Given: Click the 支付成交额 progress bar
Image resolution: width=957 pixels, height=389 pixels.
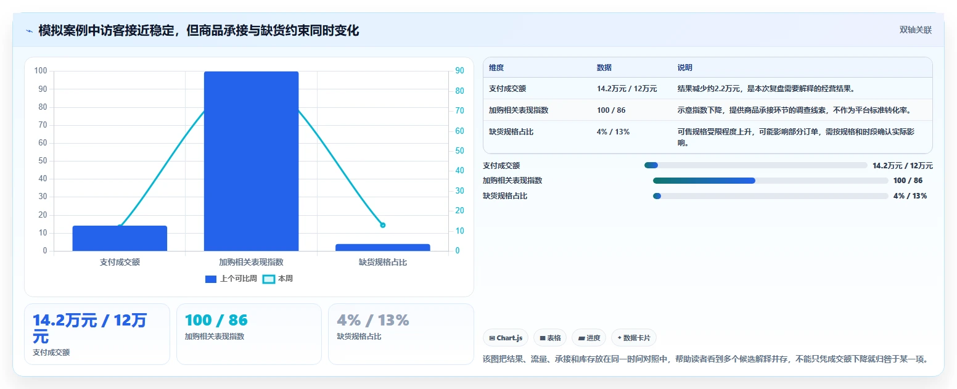Looking at the screenshot, I should 756,165.
